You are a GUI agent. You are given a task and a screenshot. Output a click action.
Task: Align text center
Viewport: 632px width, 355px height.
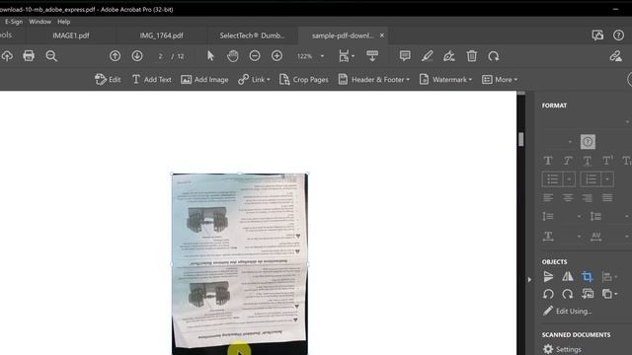click(x=568, y=197)
